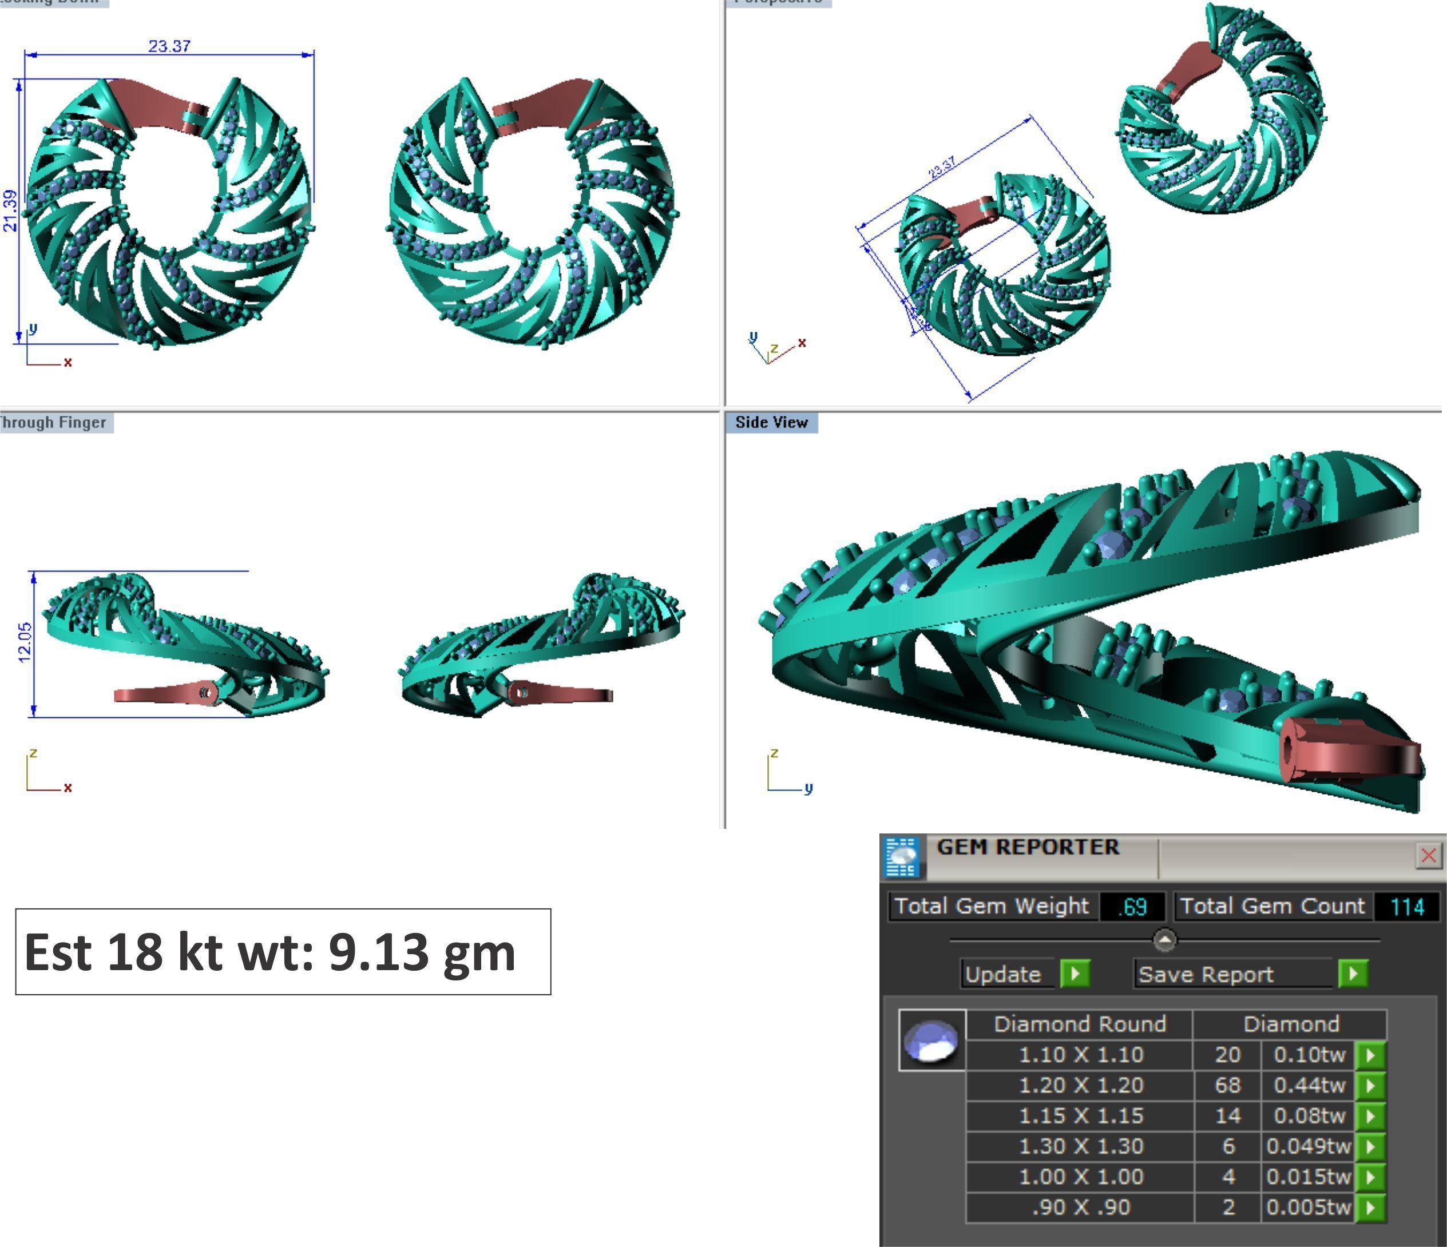
Task: Select the 1.30 X 1.30 size cell
Action: pyautogui.click(x=1080, y=1146)
